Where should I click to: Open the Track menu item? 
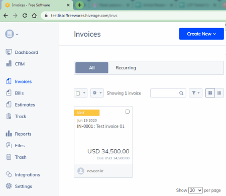[21, 116]
